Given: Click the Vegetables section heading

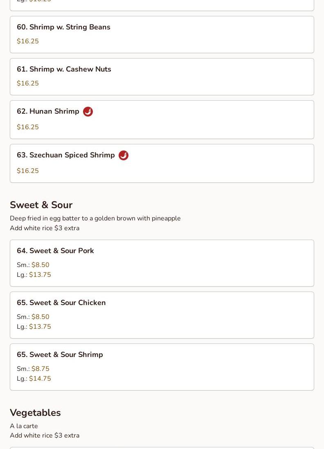Looking at the screenshot, I should [x=35, y=413].
